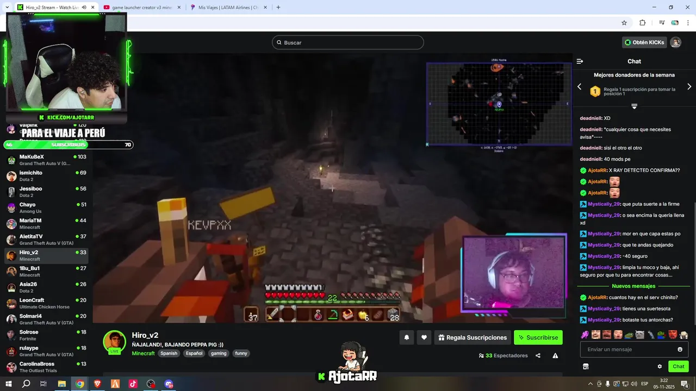Open the chat shop icon
696x391 pixels.
coord(586,367)
